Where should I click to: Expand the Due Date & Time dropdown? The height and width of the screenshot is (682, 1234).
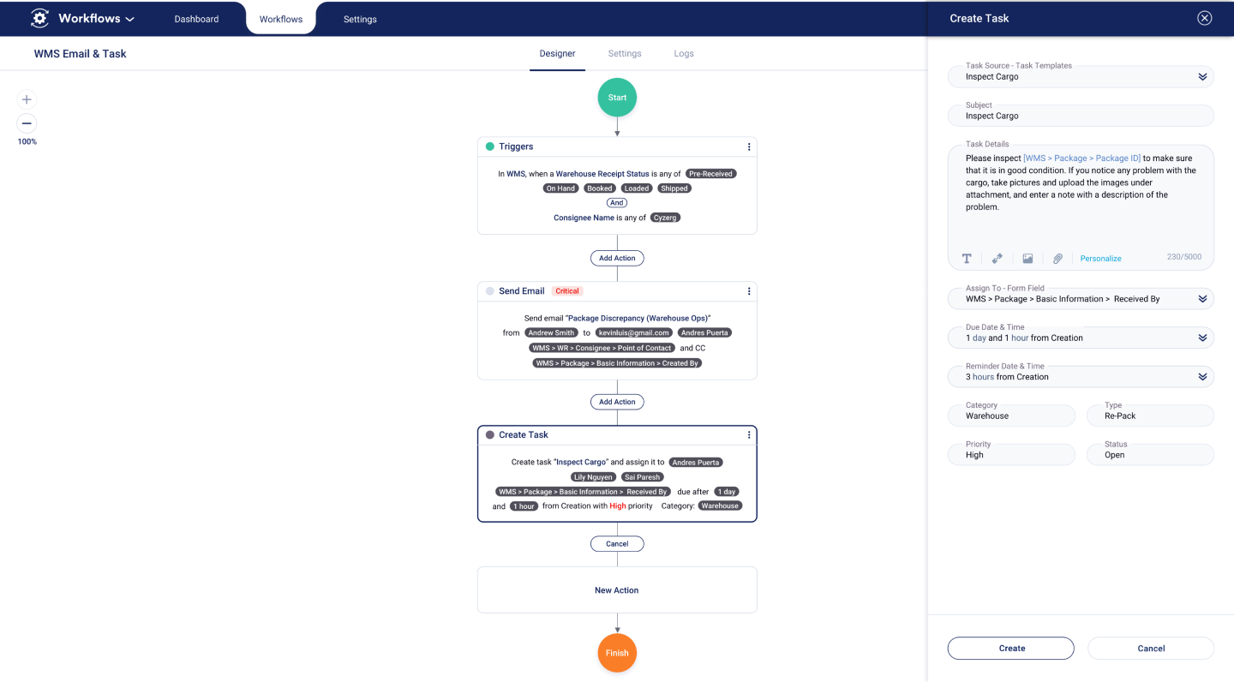[1202, 338]
